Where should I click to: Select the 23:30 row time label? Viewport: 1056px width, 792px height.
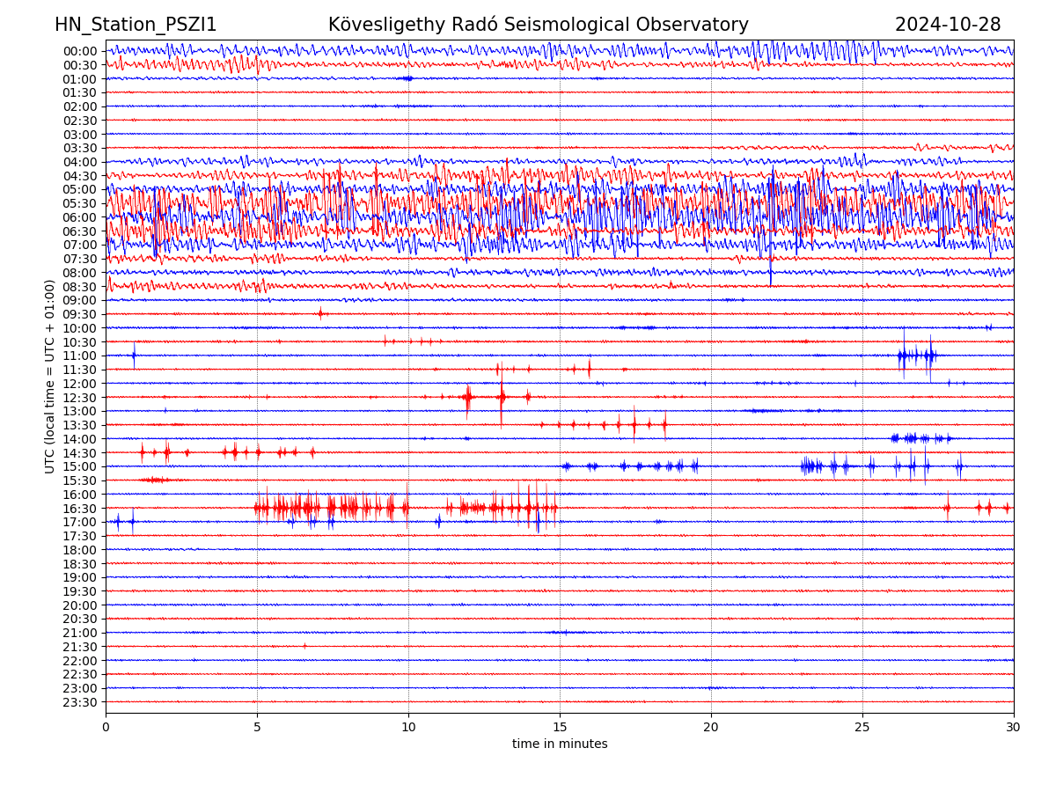(79, 702)
